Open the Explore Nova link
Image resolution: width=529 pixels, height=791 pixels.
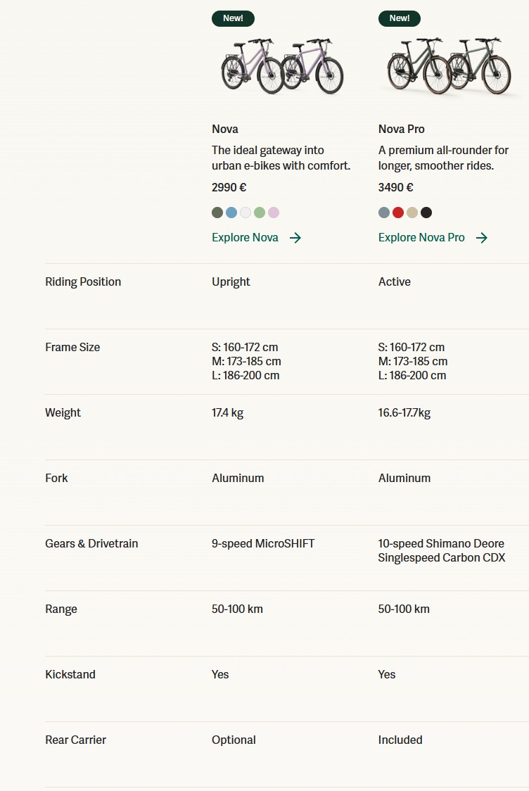coord(245,238)
